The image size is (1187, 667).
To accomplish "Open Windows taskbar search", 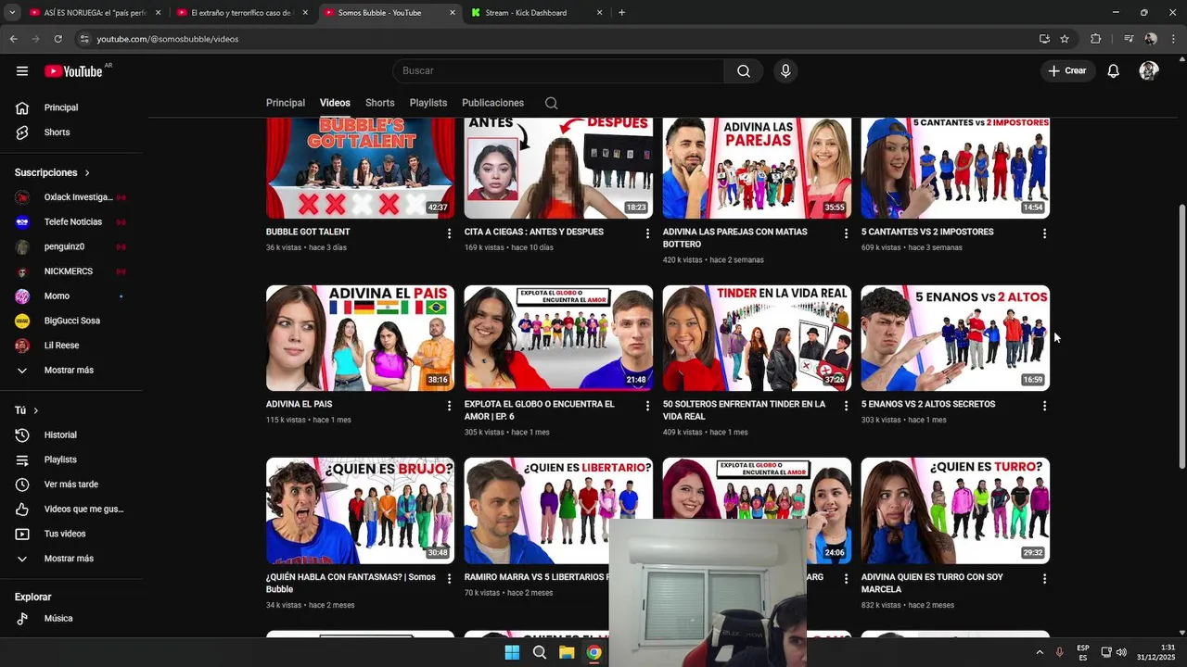I will click(540, 652).
